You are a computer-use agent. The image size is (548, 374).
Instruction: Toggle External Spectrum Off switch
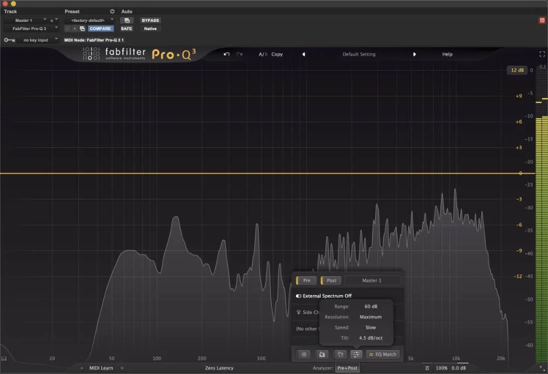pyautogui.click(x=299, y=296)
